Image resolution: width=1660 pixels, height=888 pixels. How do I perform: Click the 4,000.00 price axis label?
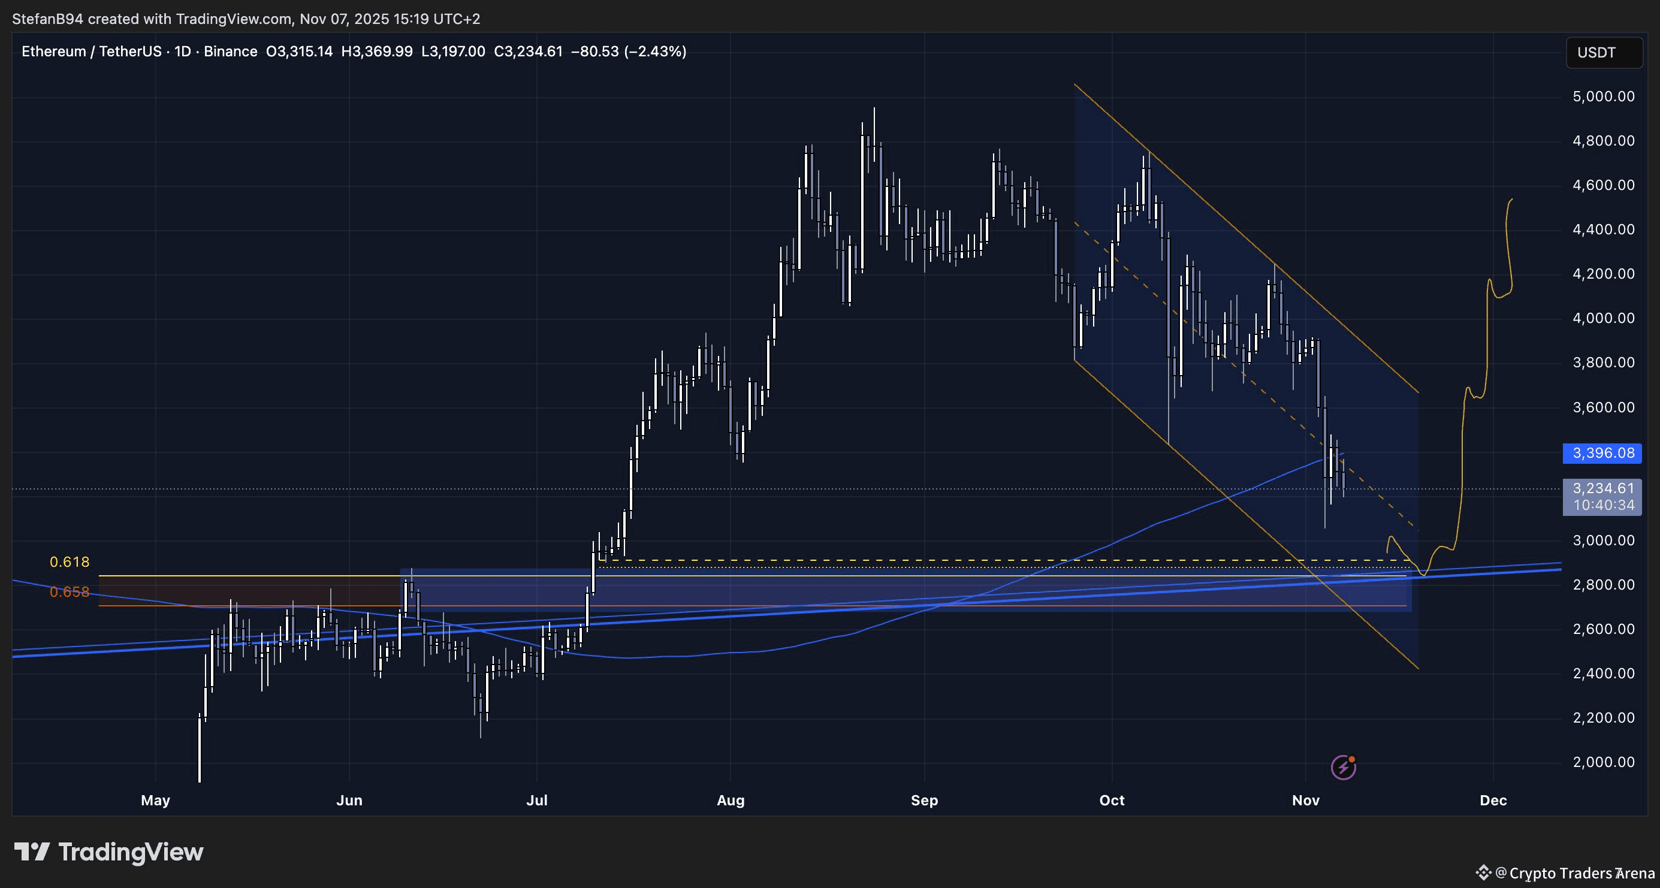[x=1604, y=318]
